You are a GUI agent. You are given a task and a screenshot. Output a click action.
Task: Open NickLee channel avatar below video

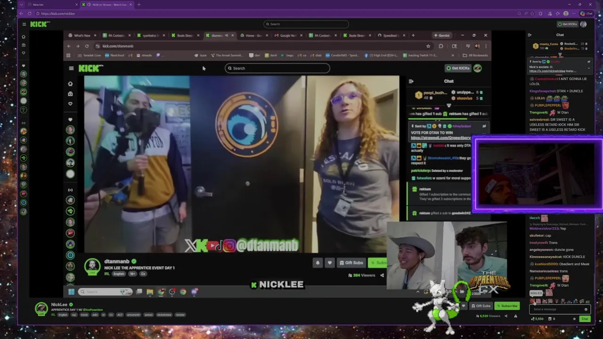click(x=41, y=309)
